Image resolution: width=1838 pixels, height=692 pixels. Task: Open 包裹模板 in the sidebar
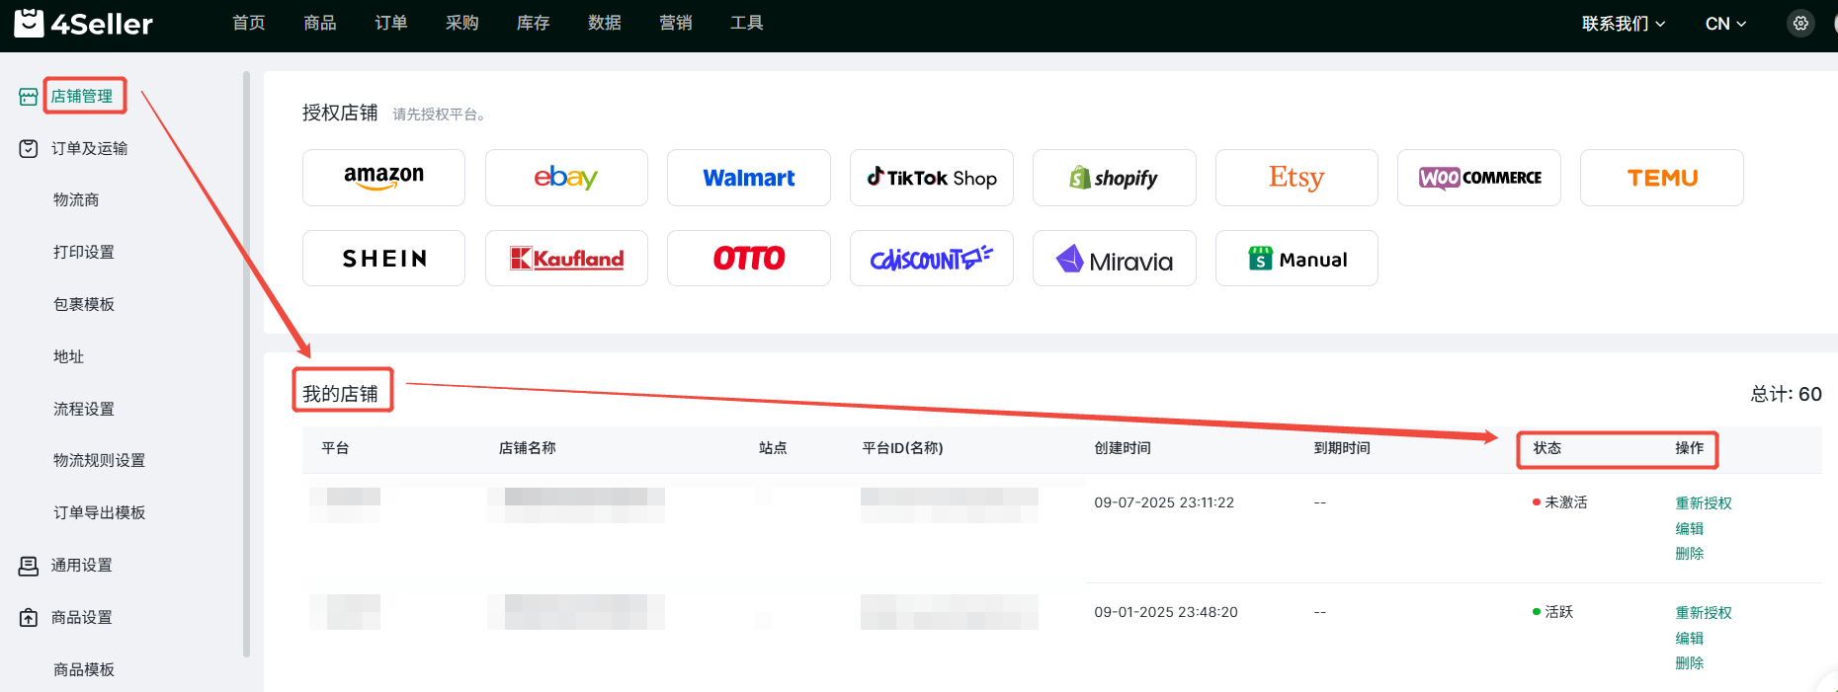pyautogui.click(x=84, y=305)
